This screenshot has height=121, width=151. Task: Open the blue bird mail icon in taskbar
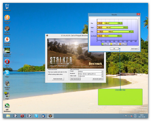click(x=43, y=116)
